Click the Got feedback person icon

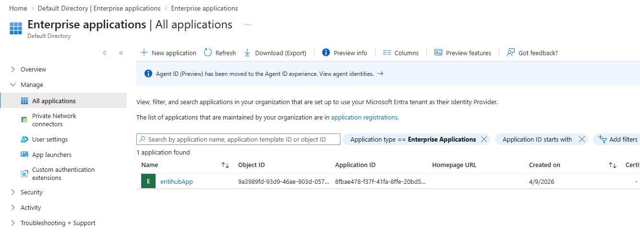(511, 53)
